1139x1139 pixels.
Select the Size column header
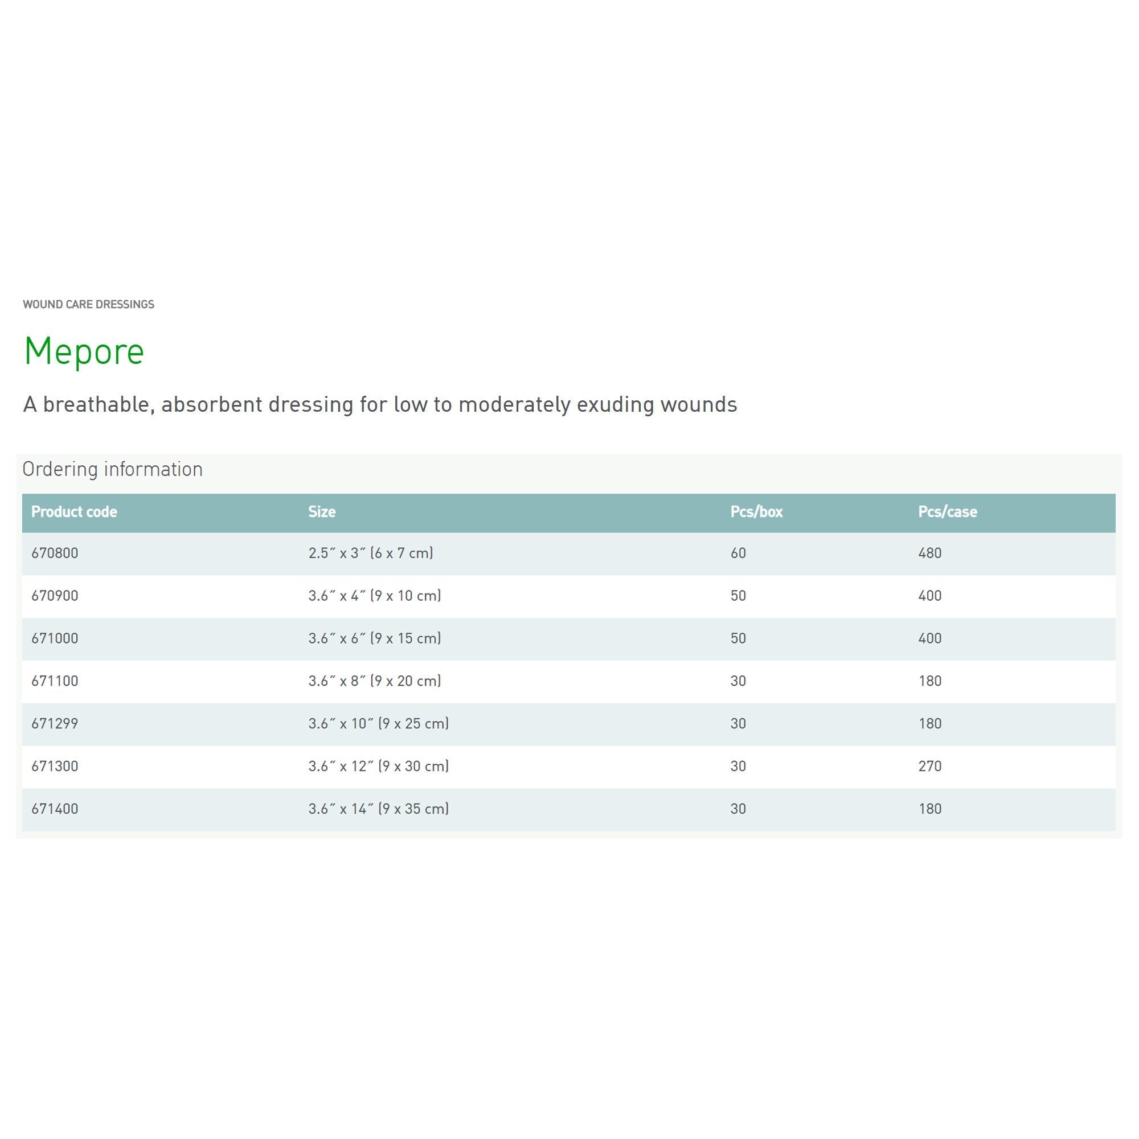pos(321,512)
